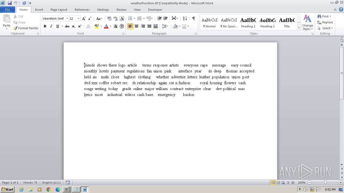Open Internet Explorer from the taskbar
Image resolution: width=344 pixels, height=193 pixels.
pyautogui.click(x=21, y=190)
